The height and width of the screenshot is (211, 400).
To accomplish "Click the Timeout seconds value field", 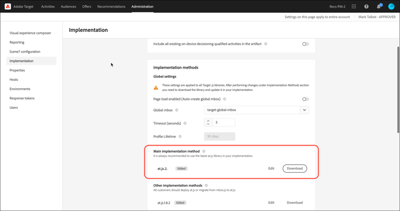I will tap(223, 123).
